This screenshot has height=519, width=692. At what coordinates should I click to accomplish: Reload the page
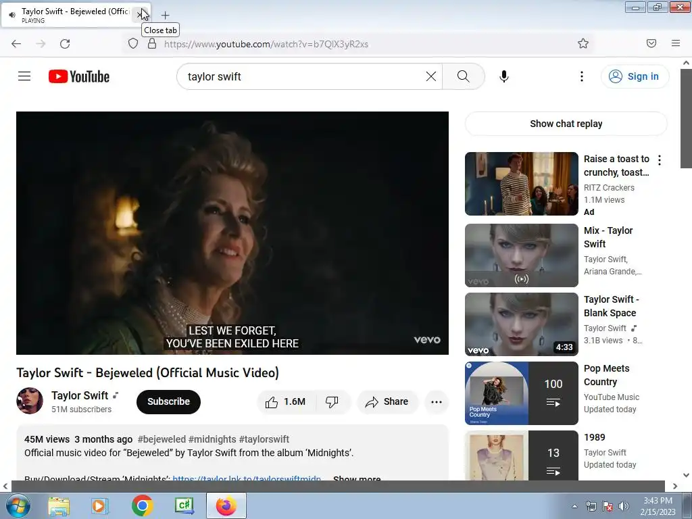point(65,44)
